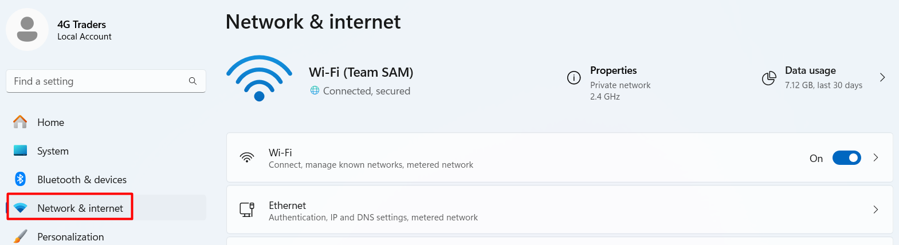
Task: Open System settings category
Action: 53,151
